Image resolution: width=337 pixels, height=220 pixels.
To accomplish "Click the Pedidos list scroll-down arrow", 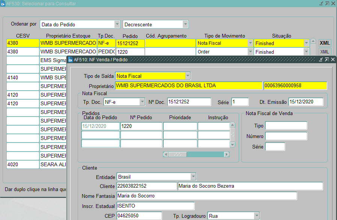I will pyautogui.click(x=233, y=144).
